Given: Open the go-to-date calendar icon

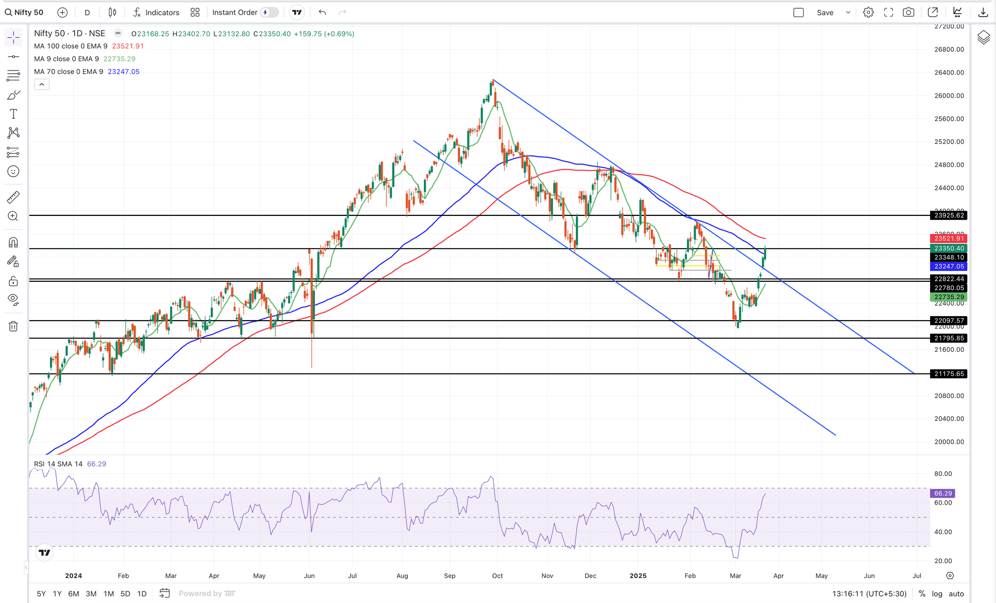Looking at the screenshot, I should pos(164,593).
